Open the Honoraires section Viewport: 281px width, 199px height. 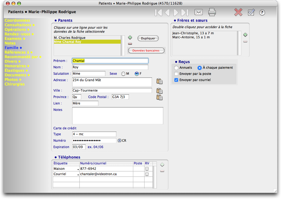tap(17, 66)
